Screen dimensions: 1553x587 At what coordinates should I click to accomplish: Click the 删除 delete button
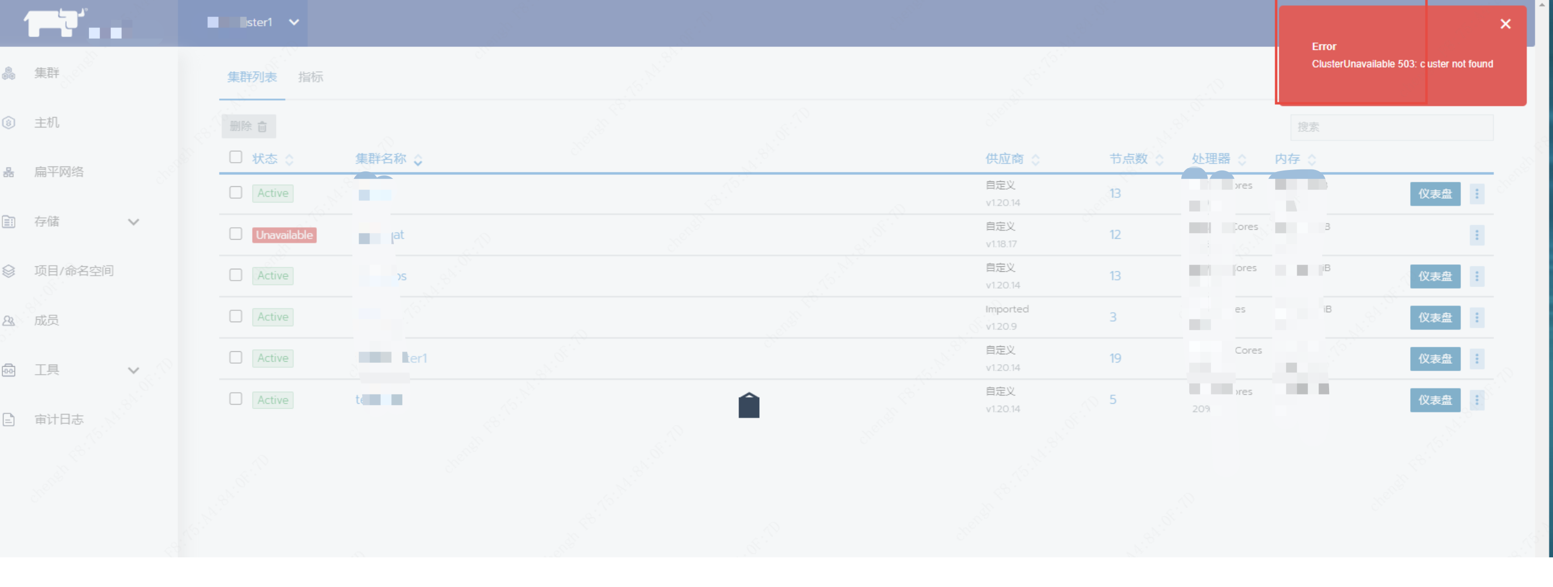249,126
